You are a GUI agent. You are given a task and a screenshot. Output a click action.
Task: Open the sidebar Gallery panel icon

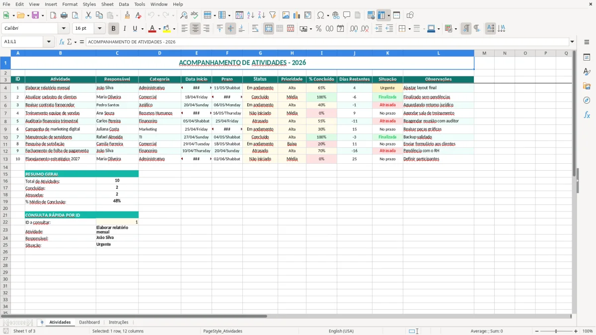[587, 86]
